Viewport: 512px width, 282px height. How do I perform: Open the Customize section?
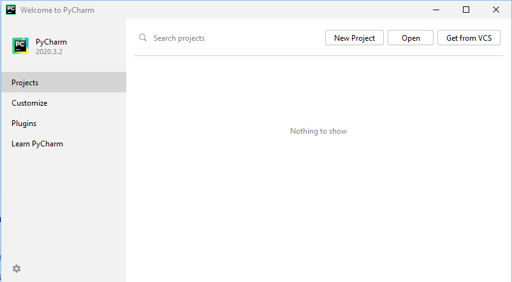pos(64,103)
